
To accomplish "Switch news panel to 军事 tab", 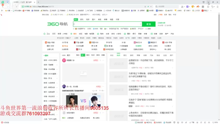I will 138,55.
